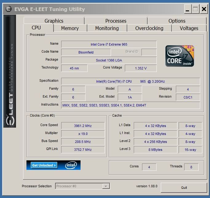210x198 pixels.
Task: Click the window title EVGA E-LEET Tuning Utility
Action: 50,9
